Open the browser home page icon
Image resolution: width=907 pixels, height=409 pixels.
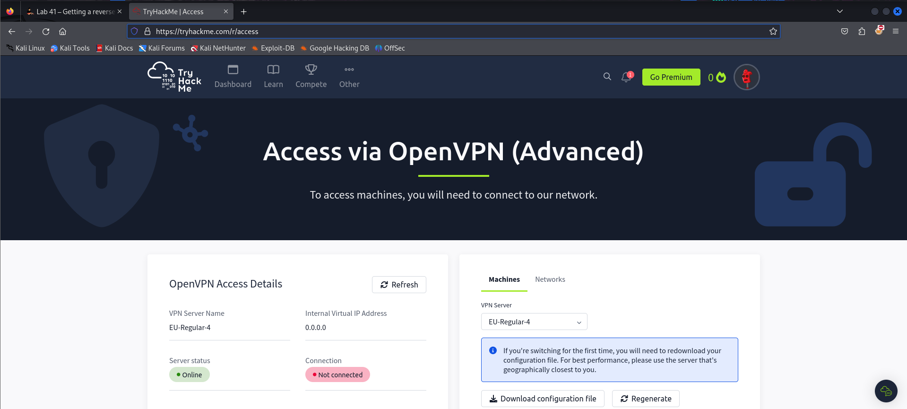coord(62,31)
